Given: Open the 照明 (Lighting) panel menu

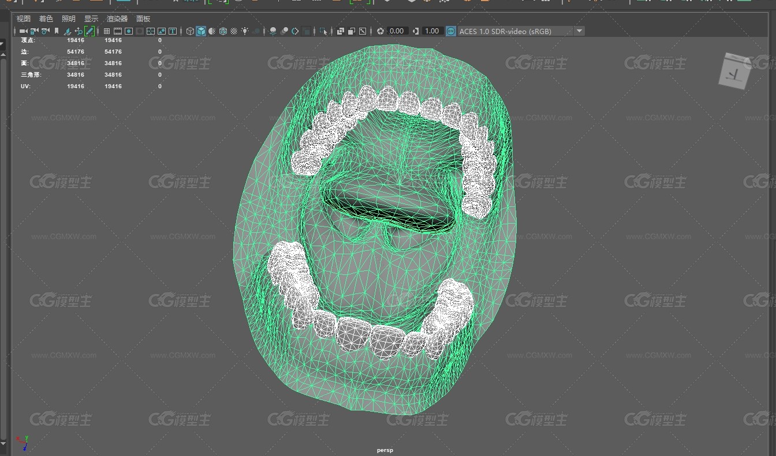Looking at the screenshot, I should click(69, 19).
